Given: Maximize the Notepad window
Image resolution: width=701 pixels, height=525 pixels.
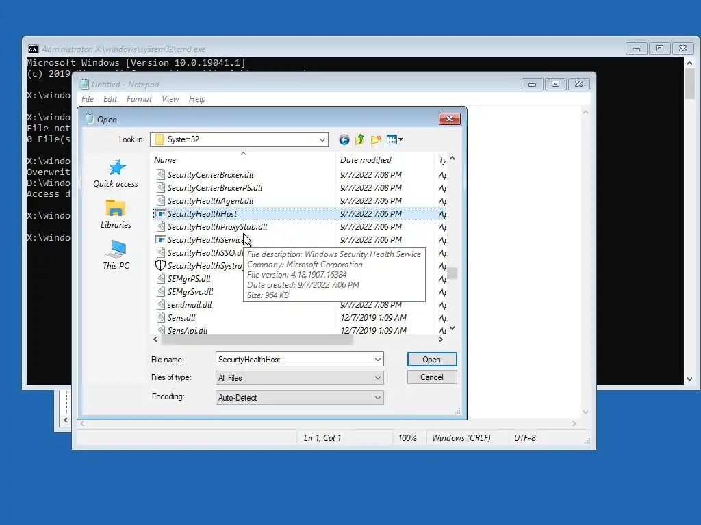Looking at the screenshot, I should click(556, 84).
